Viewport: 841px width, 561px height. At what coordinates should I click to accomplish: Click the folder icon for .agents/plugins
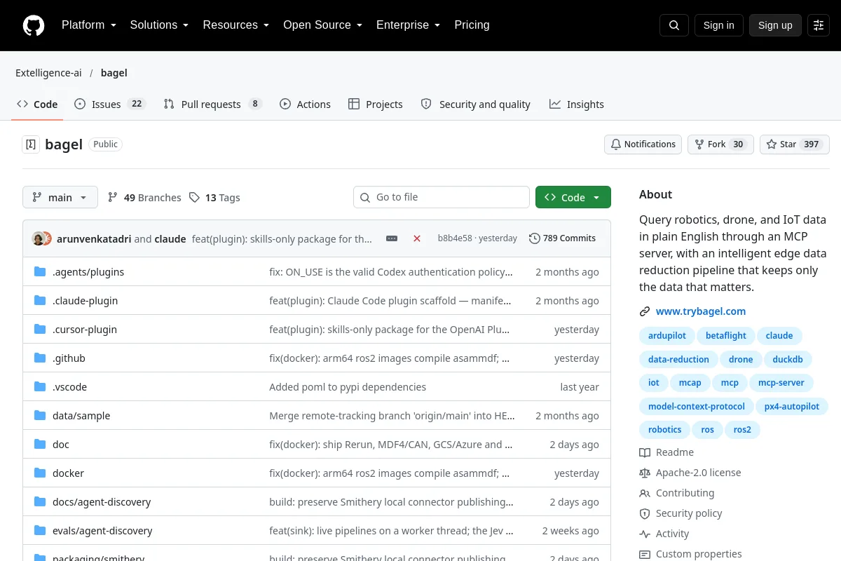40,272
